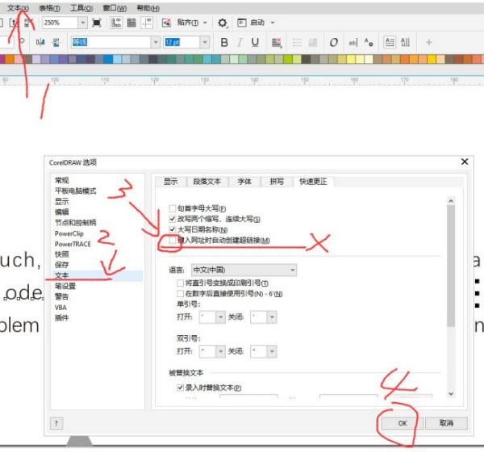This screenshot has width=484, height=470.
Task: Toggle the show rulers icon
Action: tap(116, 23)
